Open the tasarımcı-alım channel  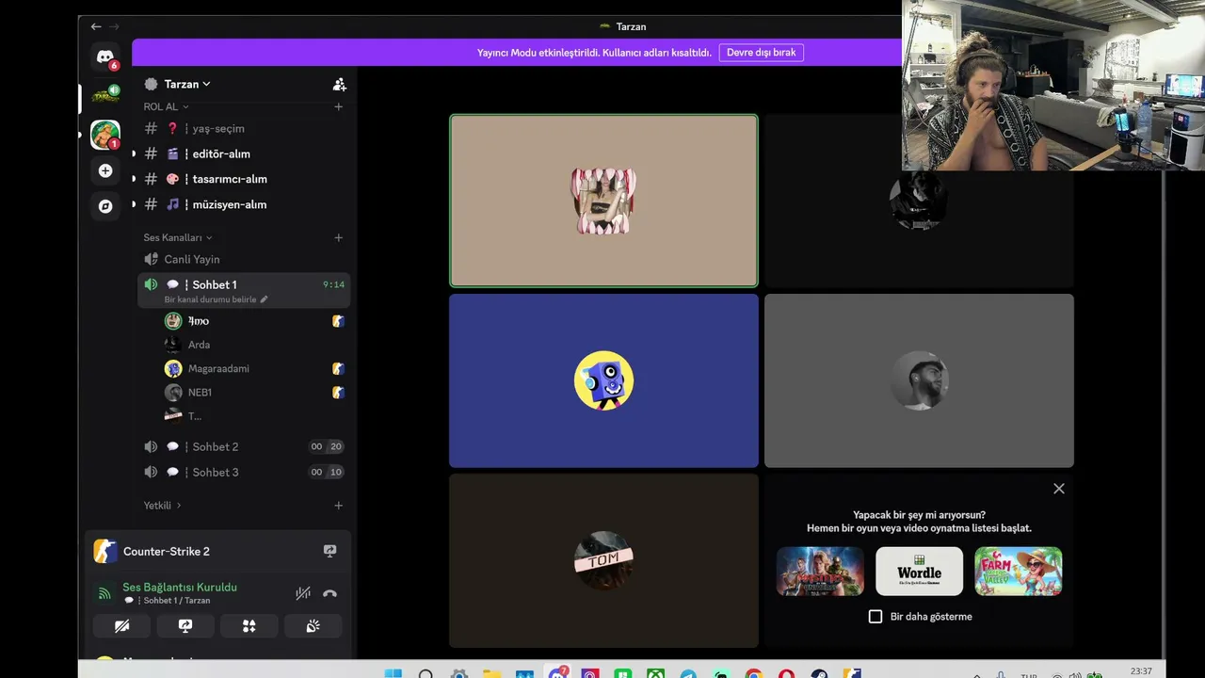point(244,179)
